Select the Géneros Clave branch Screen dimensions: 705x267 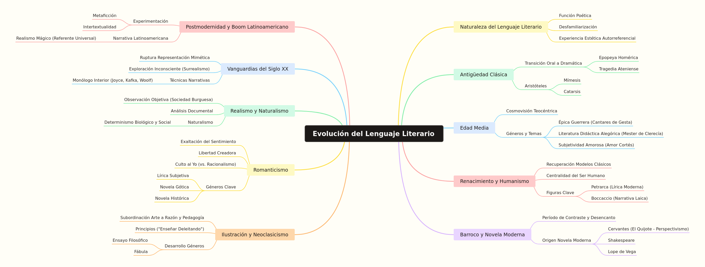(x=221, y=187)
